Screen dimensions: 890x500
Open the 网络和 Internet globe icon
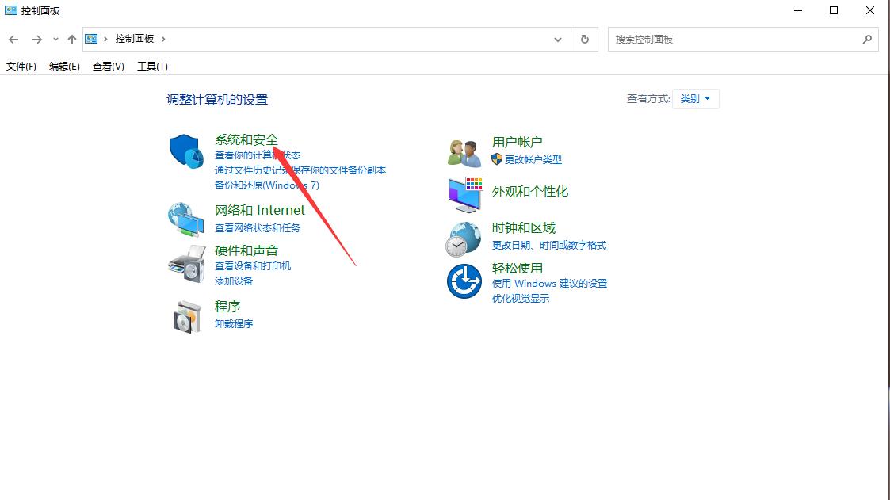186,219
